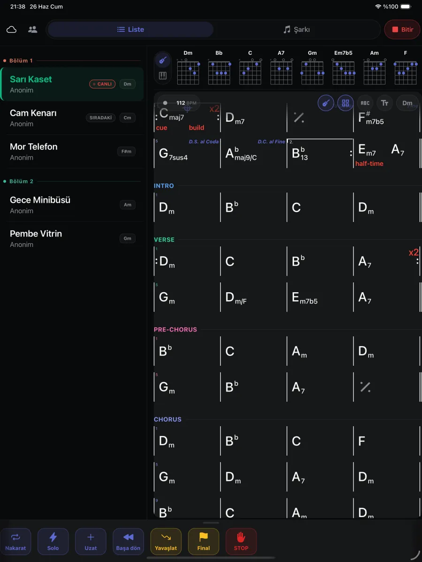Click the F#m key badge
This screenshot has height=562, width=422.
127,152
